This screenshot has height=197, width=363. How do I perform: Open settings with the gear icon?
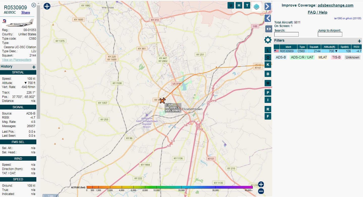point(268,40)
